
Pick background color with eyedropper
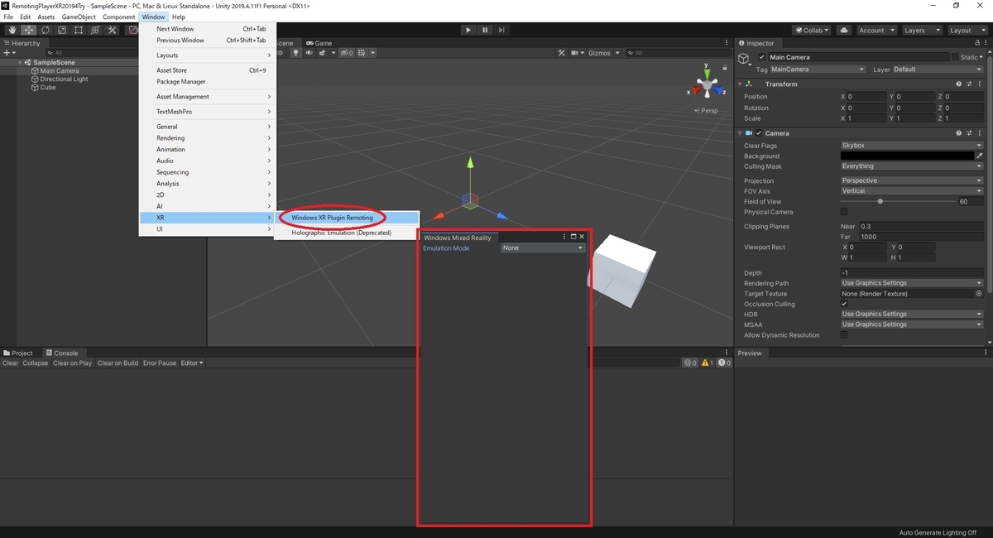point(980,156)
